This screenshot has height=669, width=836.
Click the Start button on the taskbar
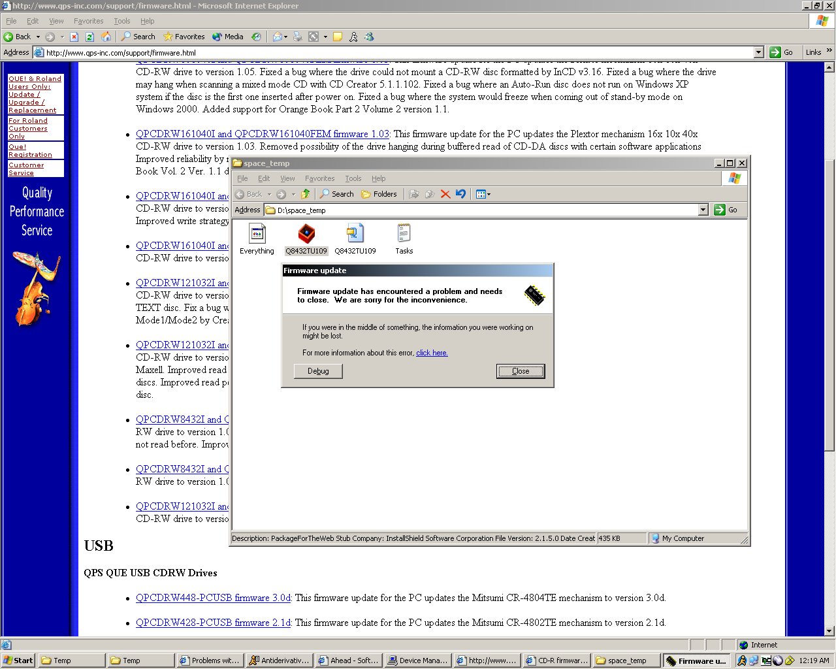point(18,661)
